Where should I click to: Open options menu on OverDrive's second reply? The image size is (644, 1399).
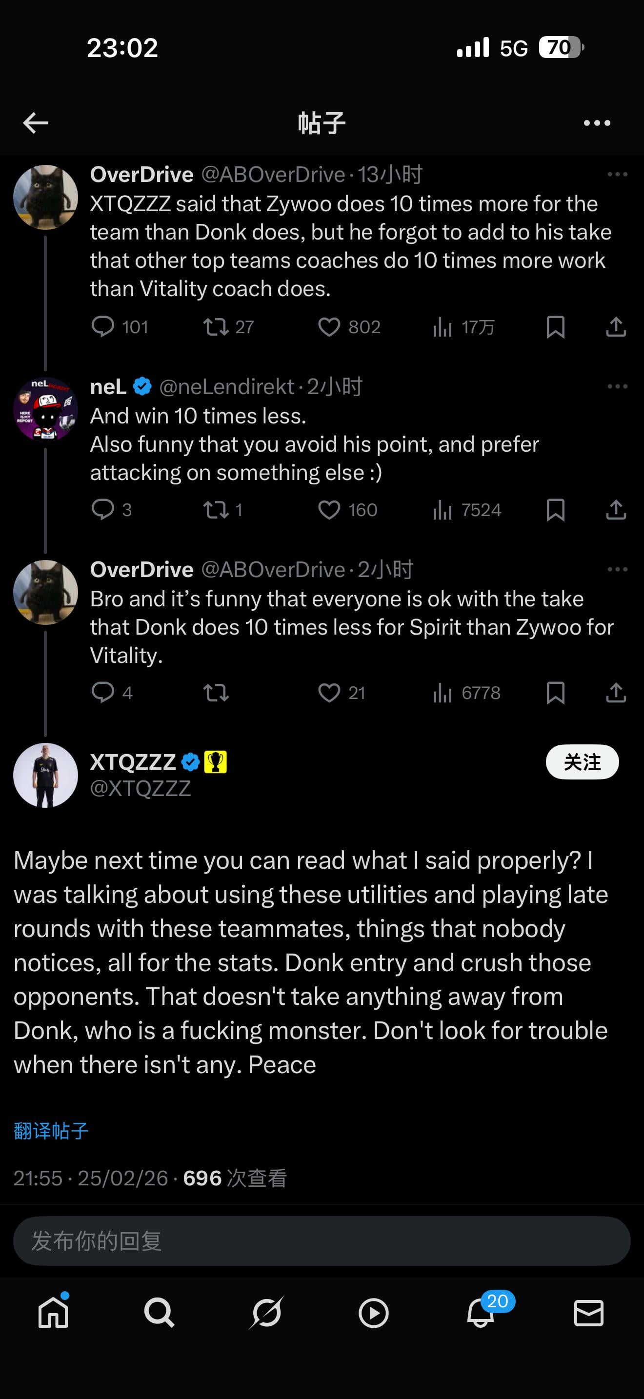pyautogui.click(x=617, y=570)
